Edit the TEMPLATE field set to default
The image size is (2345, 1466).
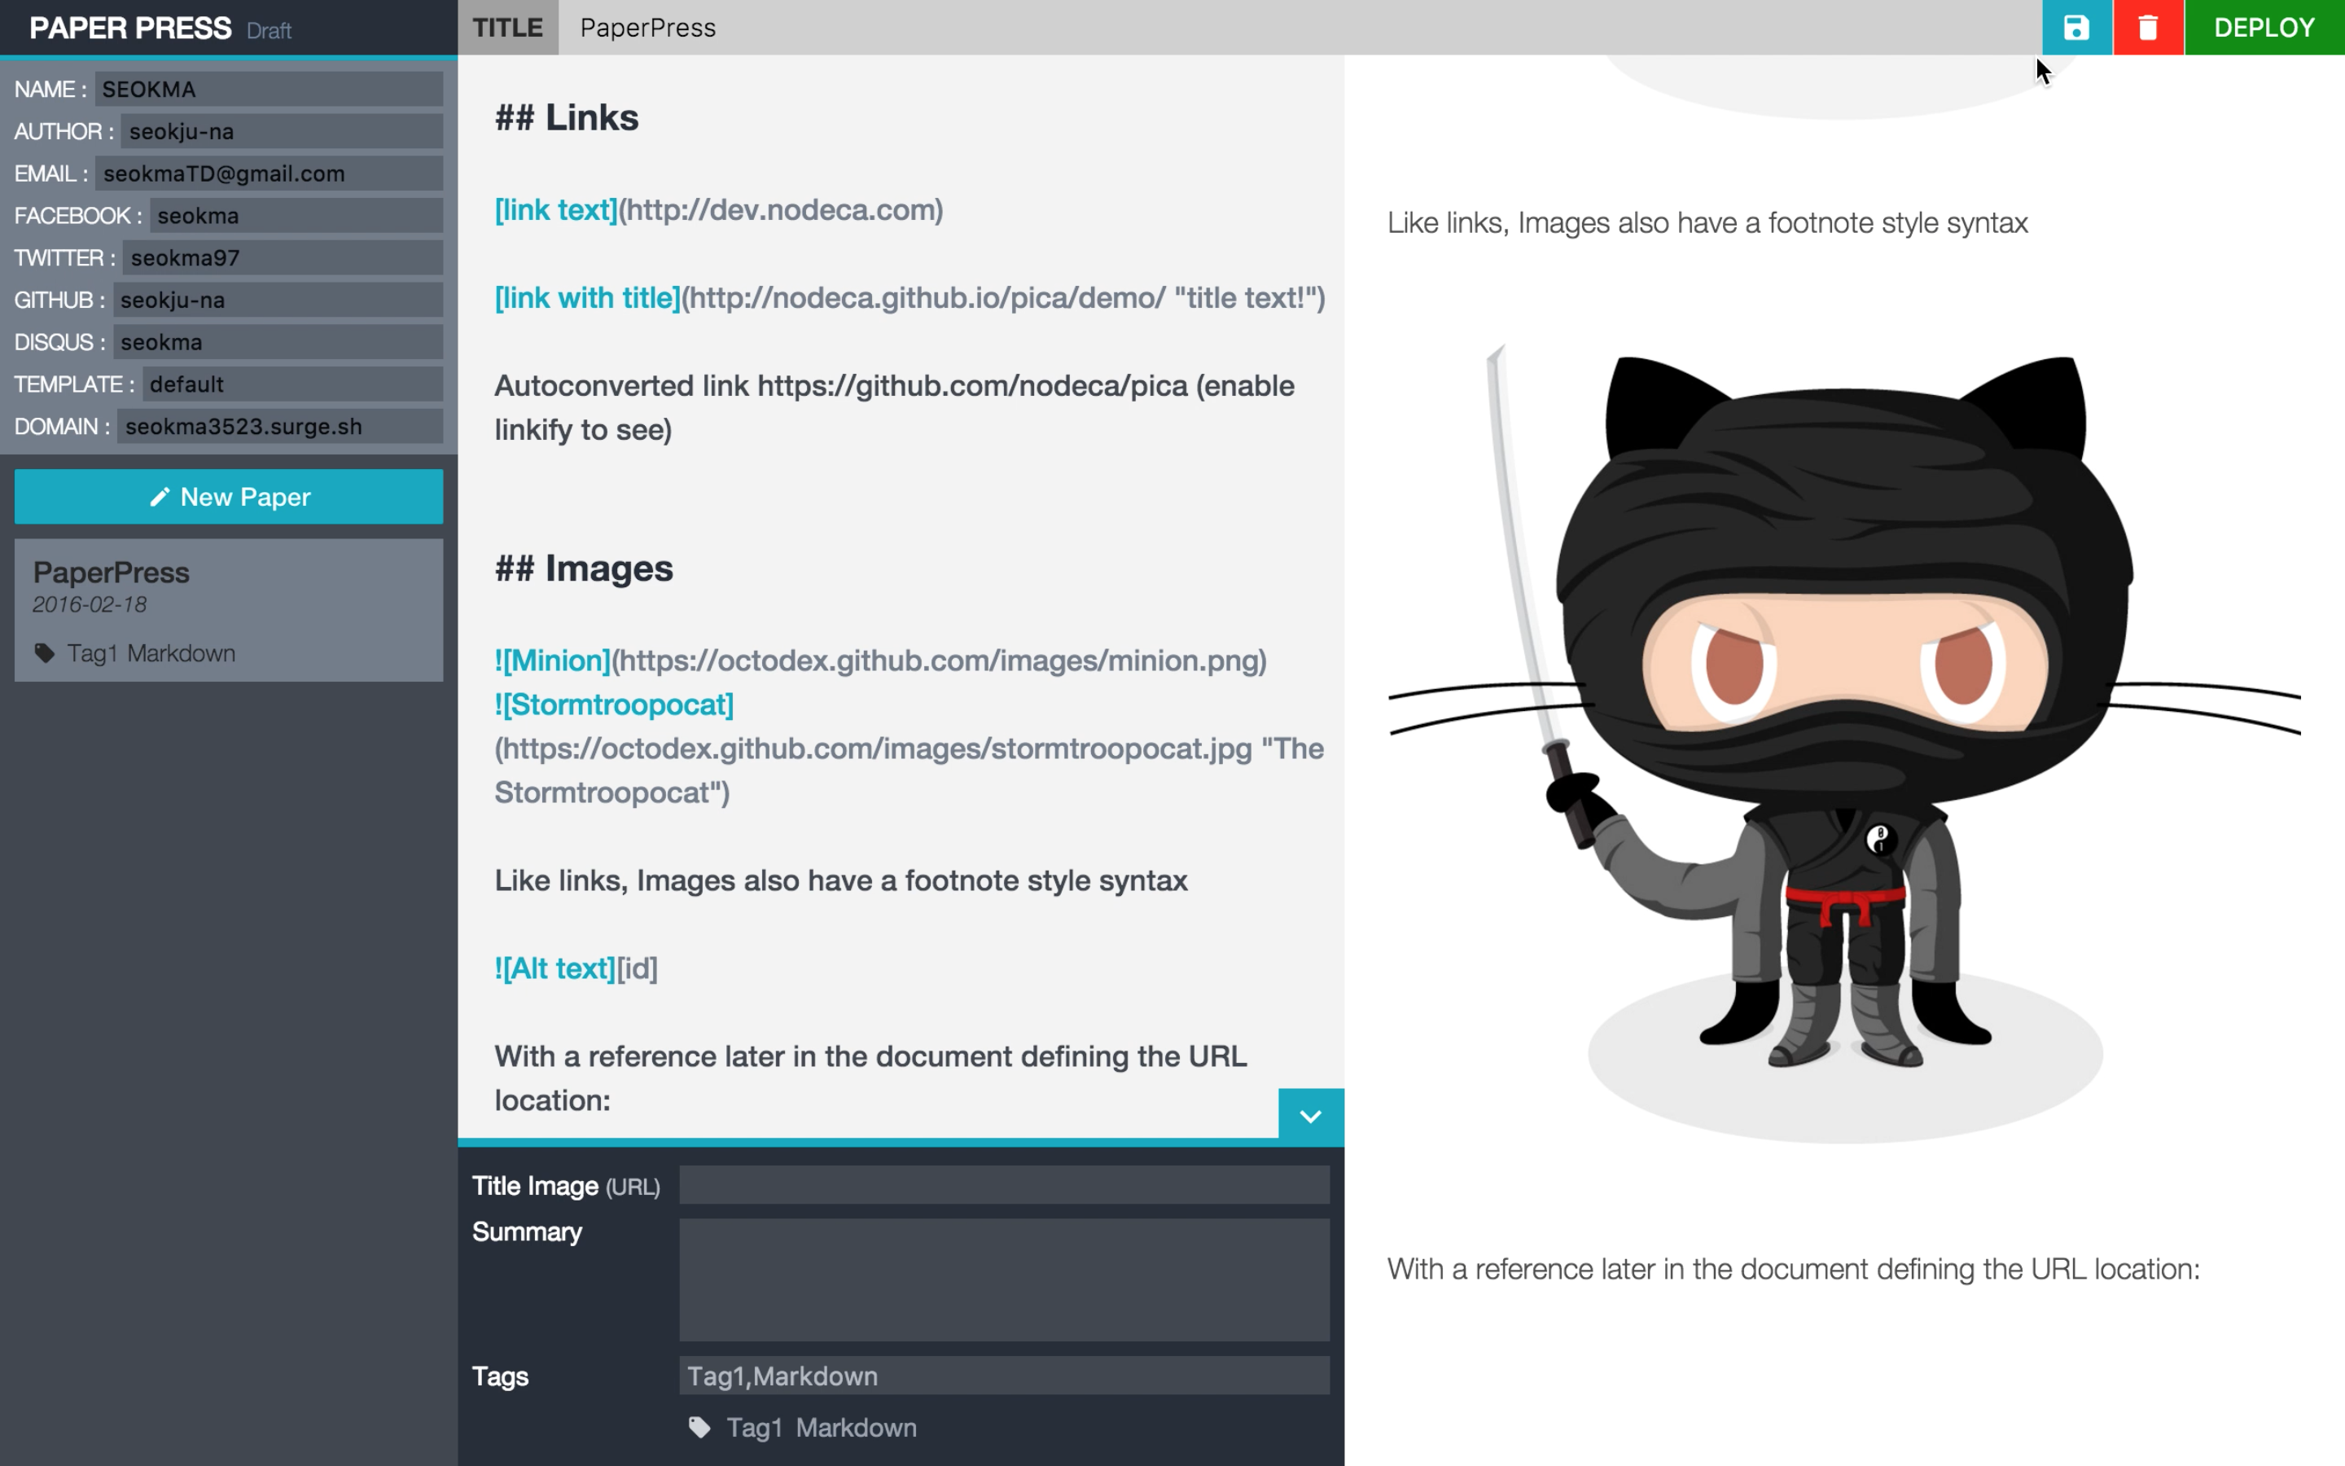pos(291,384)
